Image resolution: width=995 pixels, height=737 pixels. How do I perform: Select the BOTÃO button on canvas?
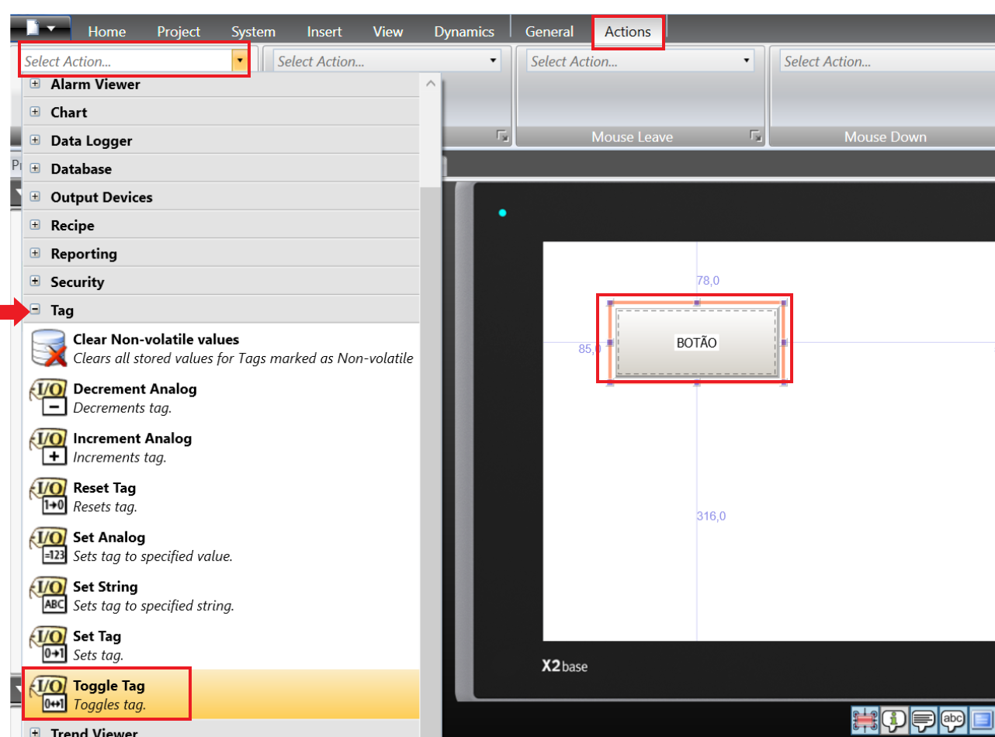(696, 342)
